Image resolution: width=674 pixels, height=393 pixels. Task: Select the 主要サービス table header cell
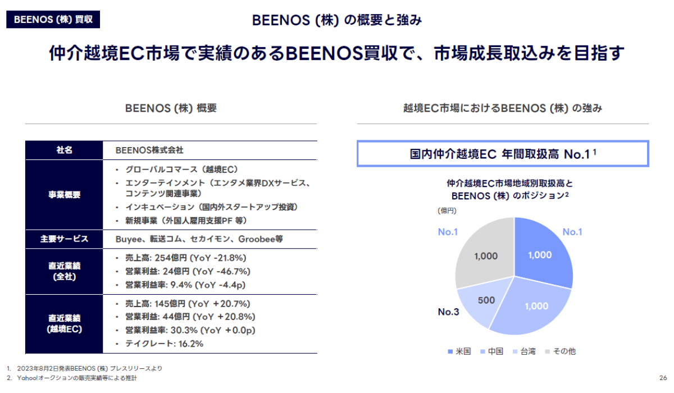(x=63, y=239)
